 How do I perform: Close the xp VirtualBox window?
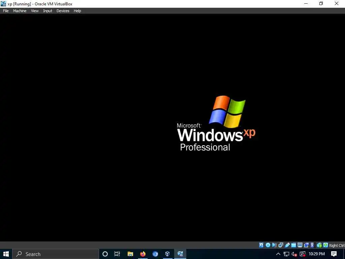click(337, 3)
